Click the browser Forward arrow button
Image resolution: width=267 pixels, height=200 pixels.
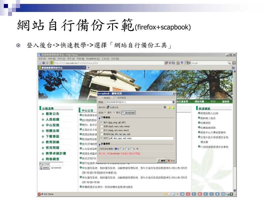tap(47, 63)
